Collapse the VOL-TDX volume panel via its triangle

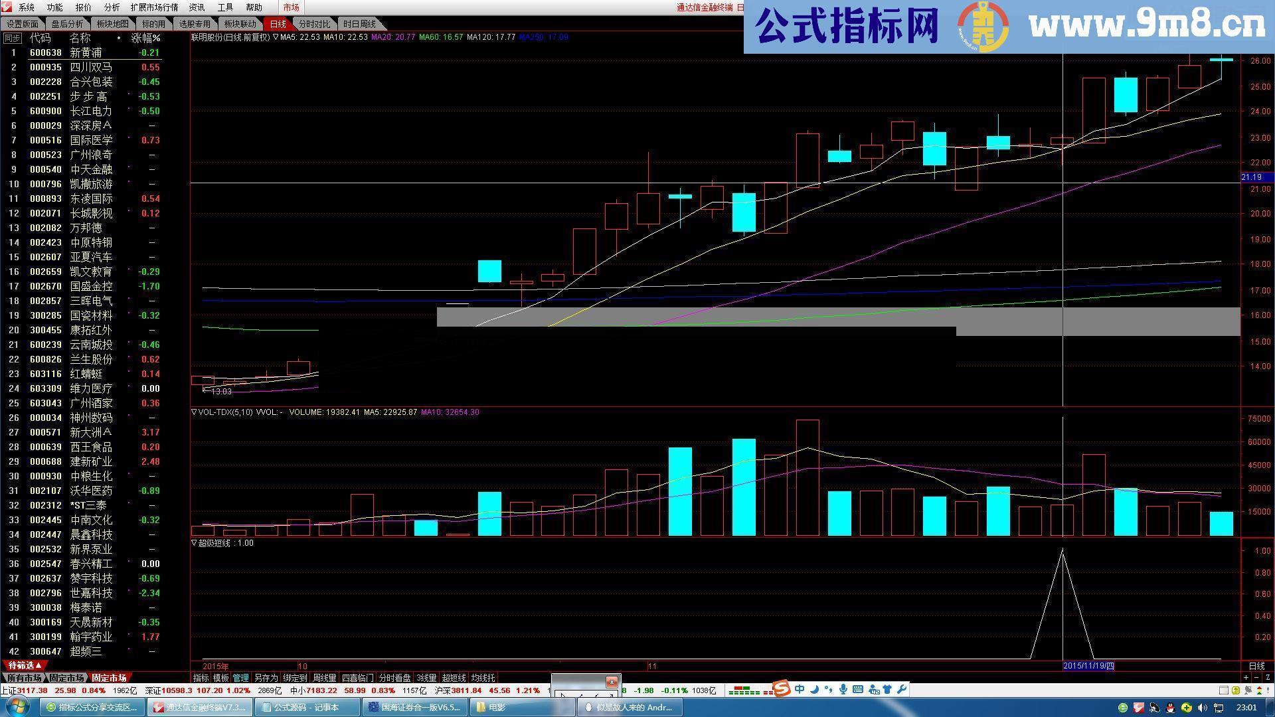[193, 412]
